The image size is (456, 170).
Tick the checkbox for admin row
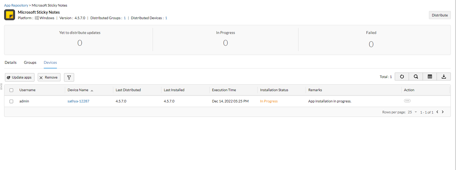click(11, 101)
